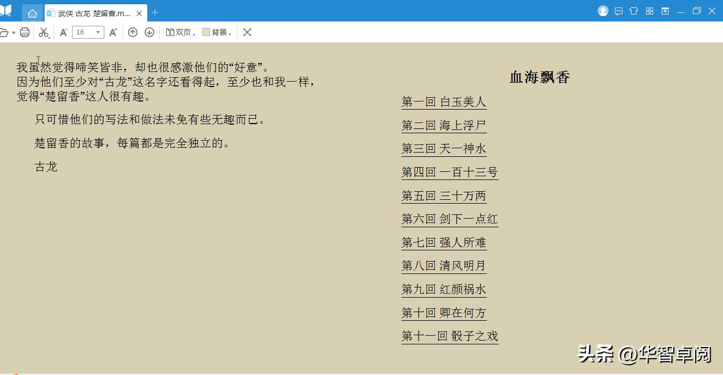The width and height of the screenshot is (723, 375).
Task: Decrease the font size with A- icon
Action: pos(63,32)
